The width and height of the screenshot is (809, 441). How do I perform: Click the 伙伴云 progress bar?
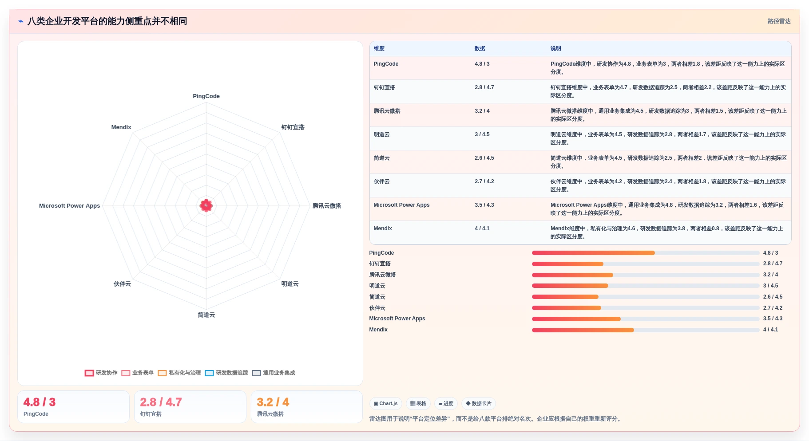point(646,308)
